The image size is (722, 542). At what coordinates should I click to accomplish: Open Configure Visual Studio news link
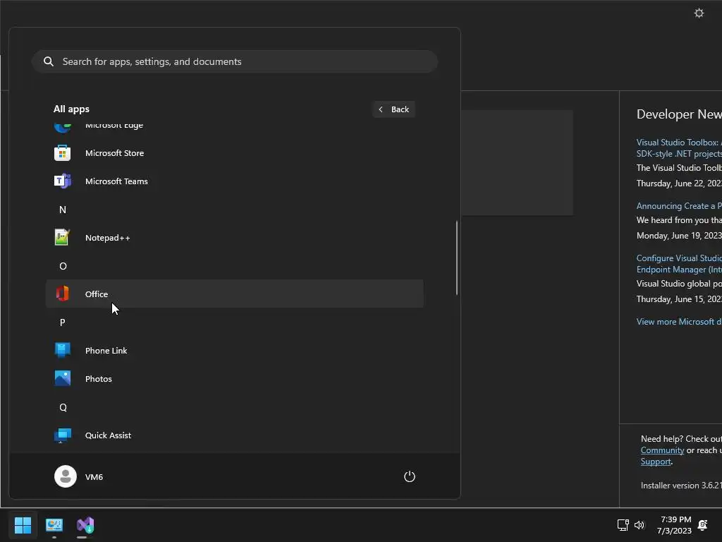pyautogui.click(x=679, y=264)
